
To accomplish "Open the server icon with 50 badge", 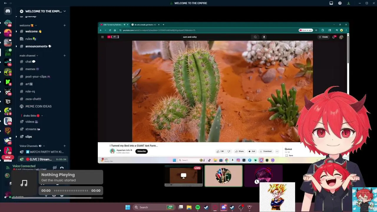I will 8,150.
